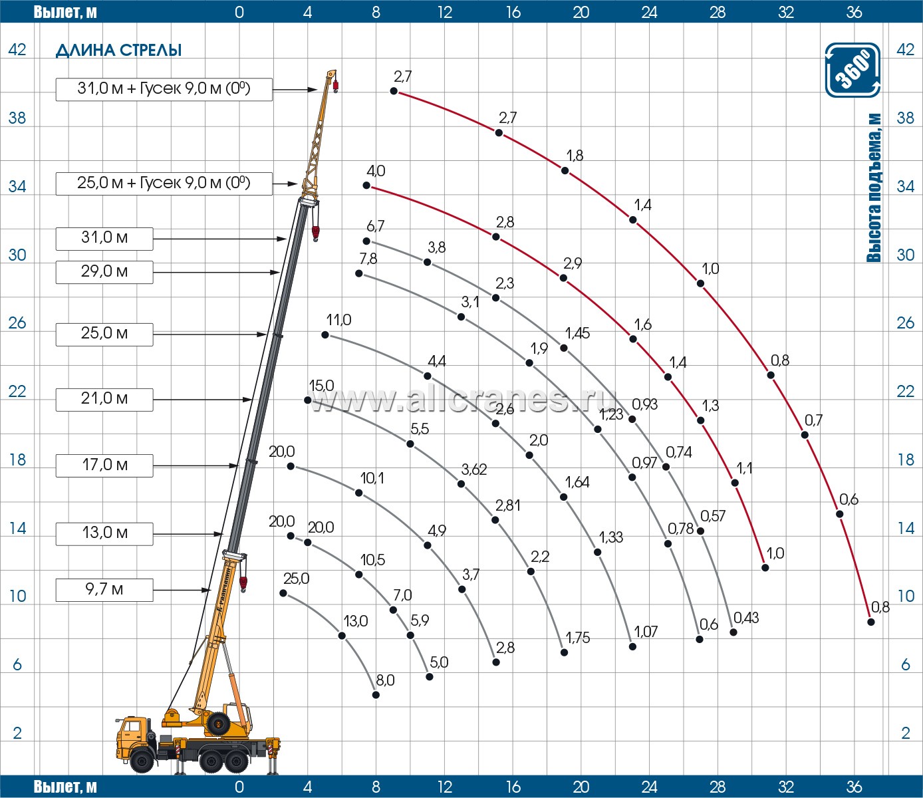The image size is (923, 798).
Task: Select the 25,0 м + Гусек 9,0 м label
Action: [164, 184]
